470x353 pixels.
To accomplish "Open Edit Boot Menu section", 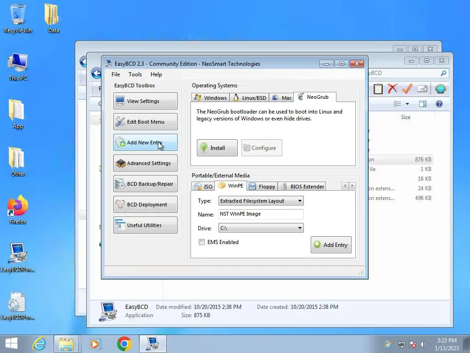I will 145,121.
